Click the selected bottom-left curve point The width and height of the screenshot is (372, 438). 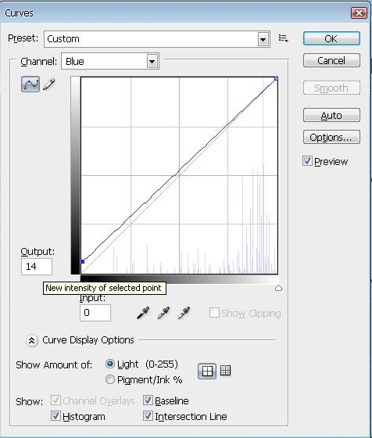[82, 261]
